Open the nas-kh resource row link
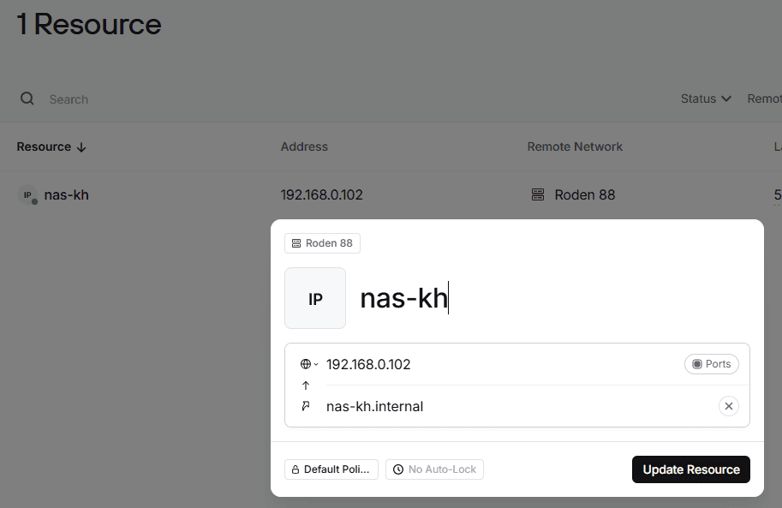 pos(66,194)
